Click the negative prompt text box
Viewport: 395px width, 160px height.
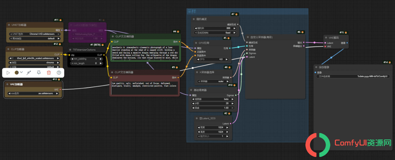(x=144, y=88)
